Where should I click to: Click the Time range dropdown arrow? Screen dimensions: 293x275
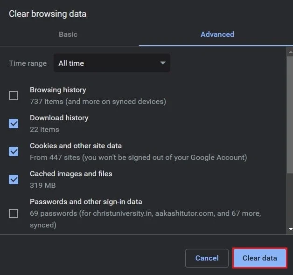pyautogui.click(x=162, y=63)
